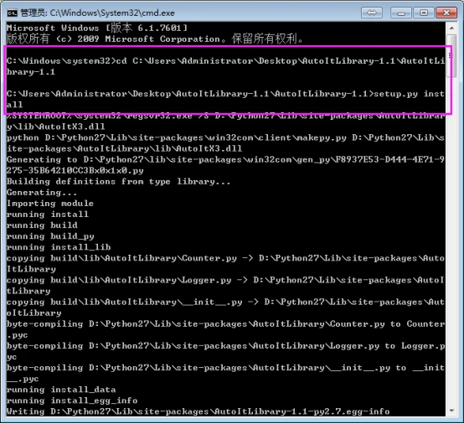Image resolution: width=464 pixels, height=424 pixels.
Task: Click the Microsoft Windows version line
Action: [x=97, y=28]
